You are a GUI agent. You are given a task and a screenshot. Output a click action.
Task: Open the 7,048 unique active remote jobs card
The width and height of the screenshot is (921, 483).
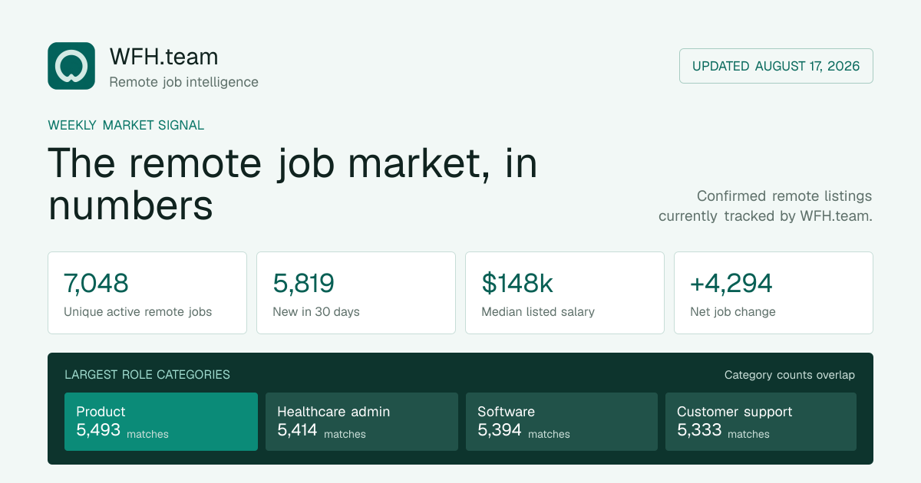[x=147, y=293]
